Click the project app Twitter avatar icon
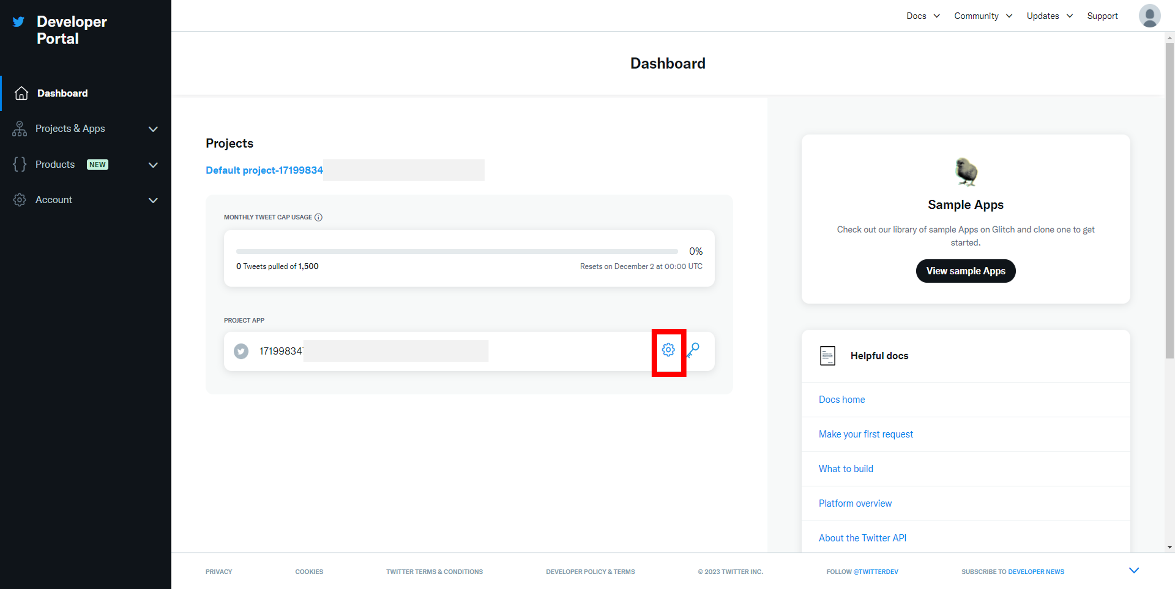The height and width of the screenshot is (589, 1175). coord(241,351)
